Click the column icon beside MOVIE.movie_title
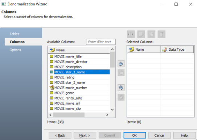The width and height of the screenshot is (197, 140). click(x=52, y=56)
